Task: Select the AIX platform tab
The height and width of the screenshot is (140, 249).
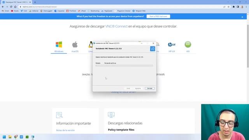Action: [x=188, y=47]
